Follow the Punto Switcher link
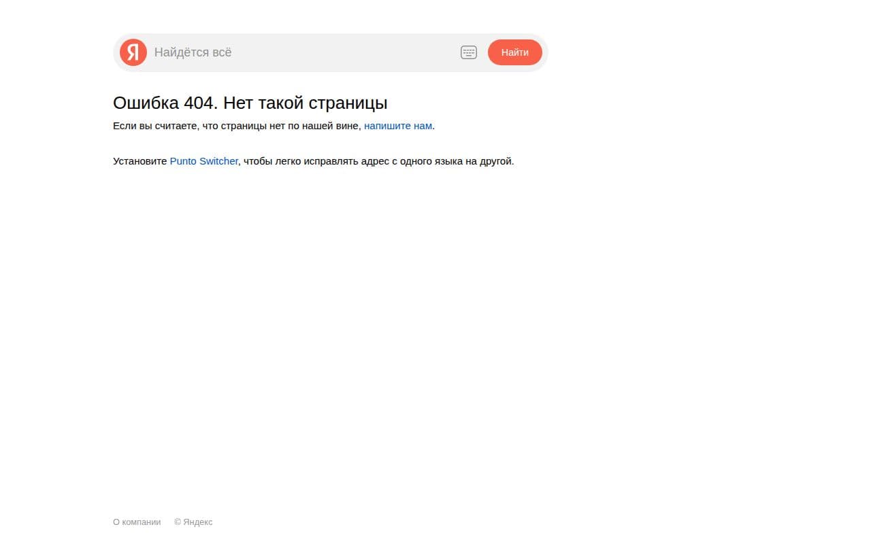871x544 pixels. (204, 161)
